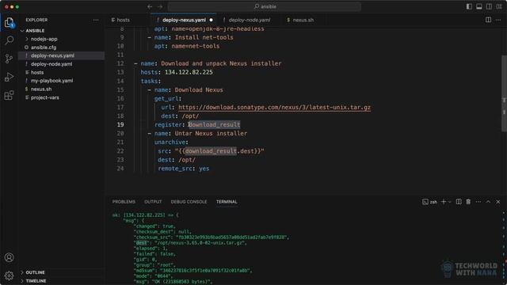The image size is (507, 285).
Task: Open project-vars in the explorer
Action: (45, 97)
